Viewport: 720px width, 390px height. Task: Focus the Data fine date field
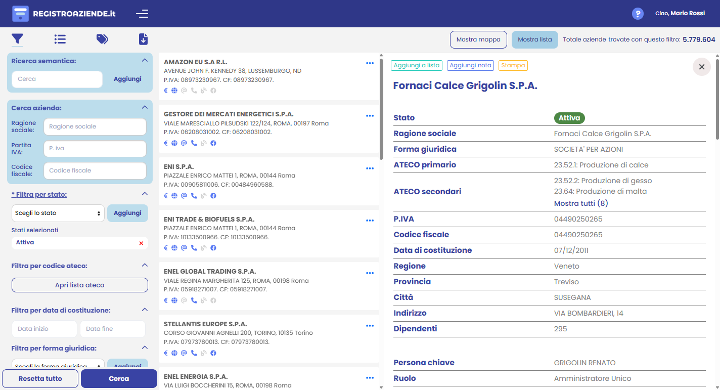pos(113,329)
